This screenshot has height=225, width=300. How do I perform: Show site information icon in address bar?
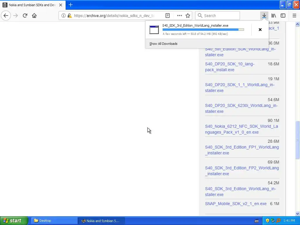tap(64, 16)
